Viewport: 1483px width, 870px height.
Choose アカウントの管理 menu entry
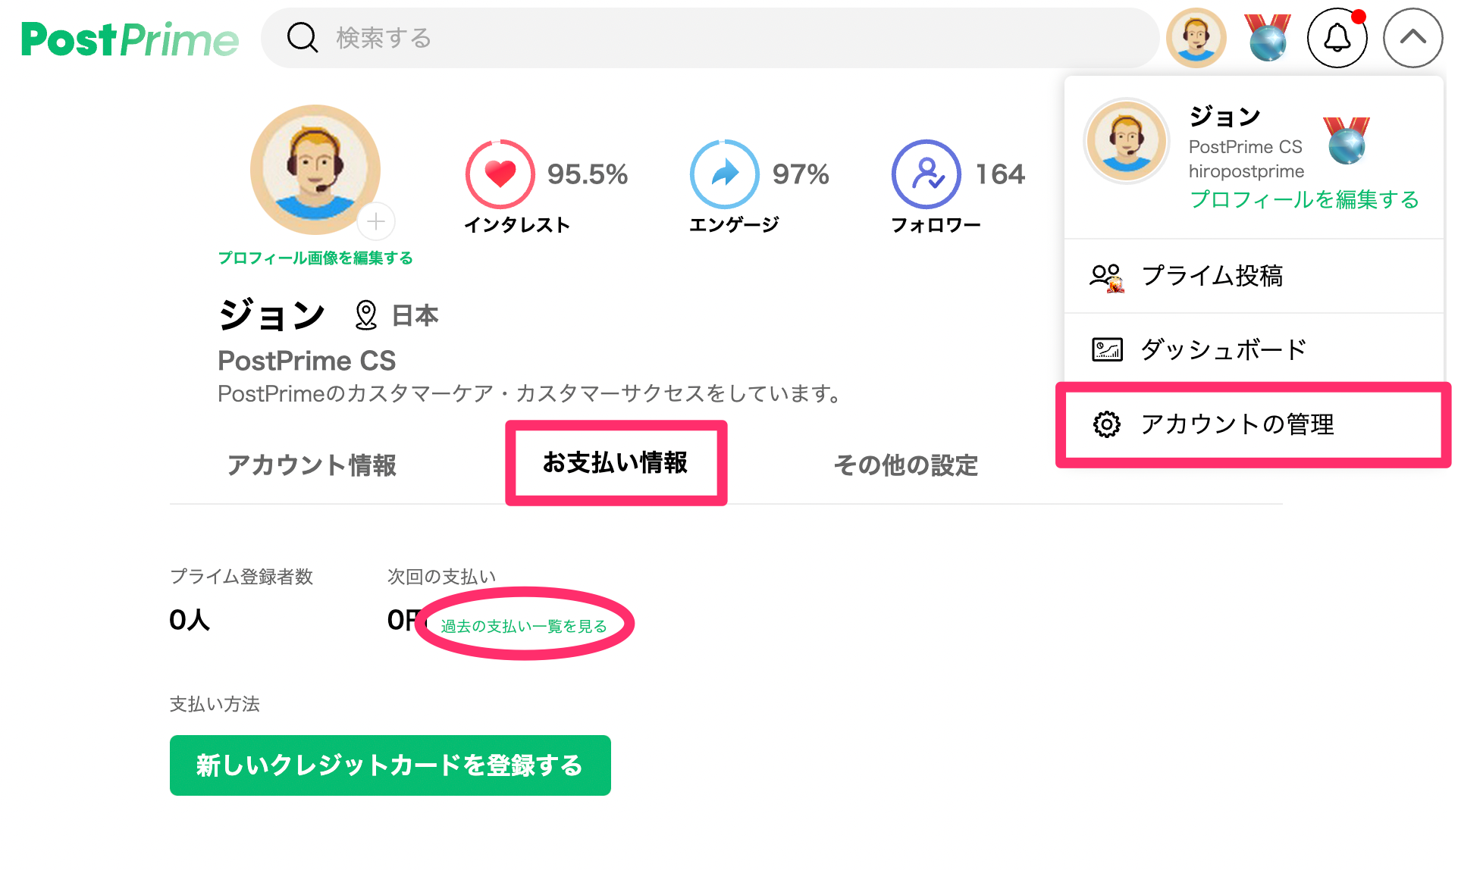tap(1237, 424)
